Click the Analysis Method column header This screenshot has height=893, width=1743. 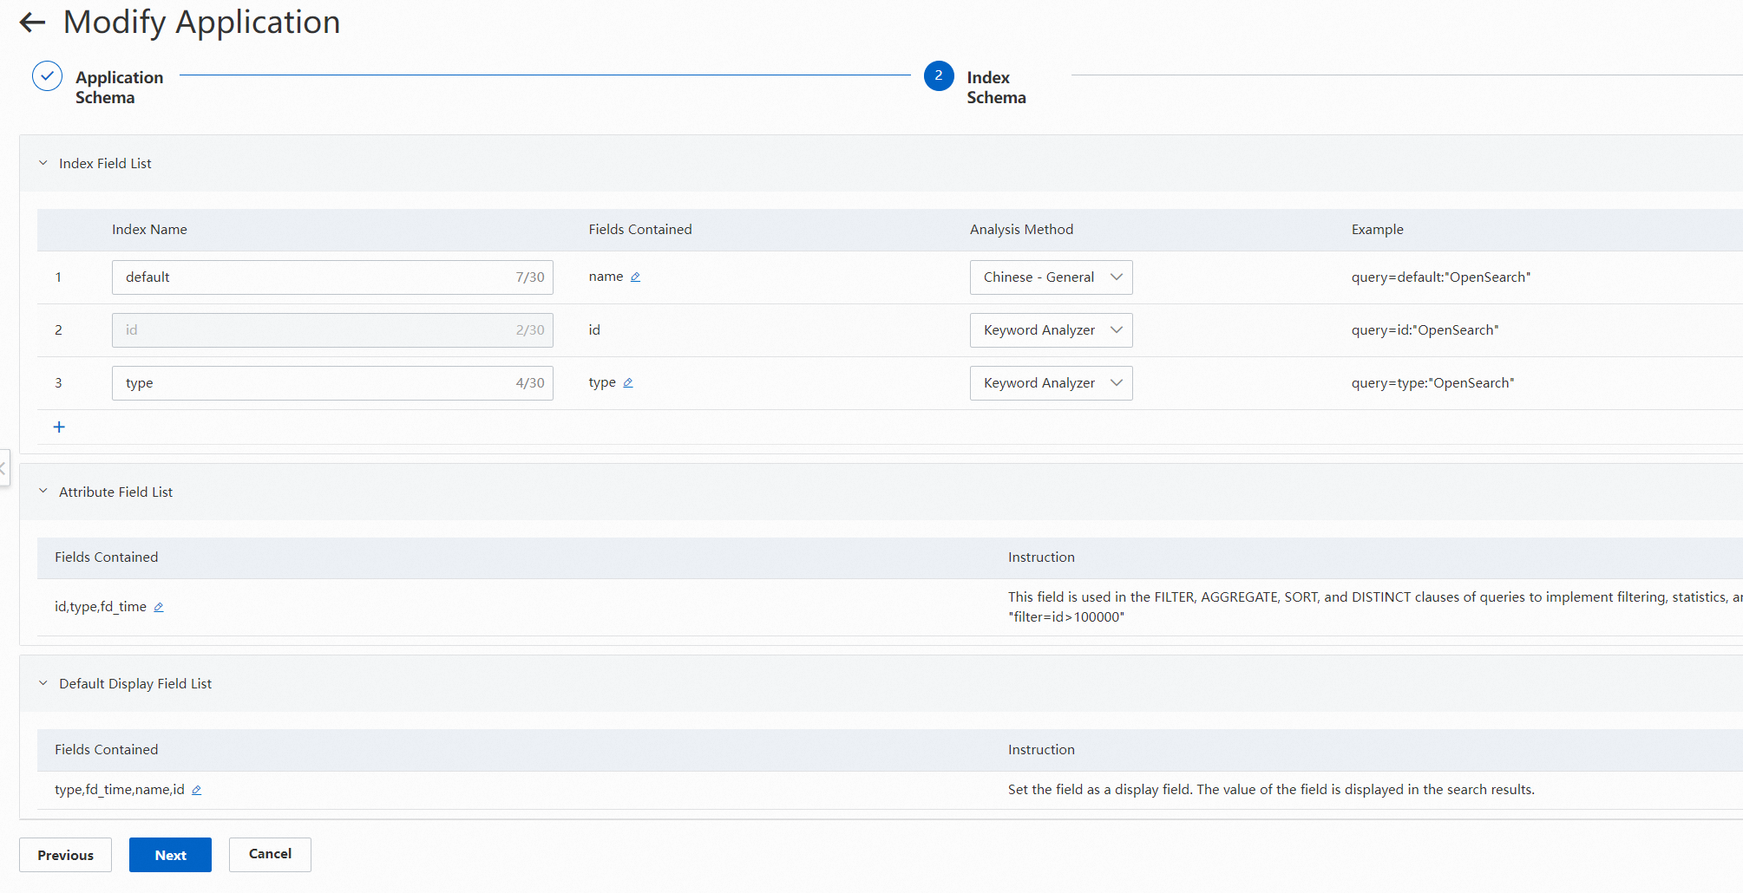[x=1021, y=230]
